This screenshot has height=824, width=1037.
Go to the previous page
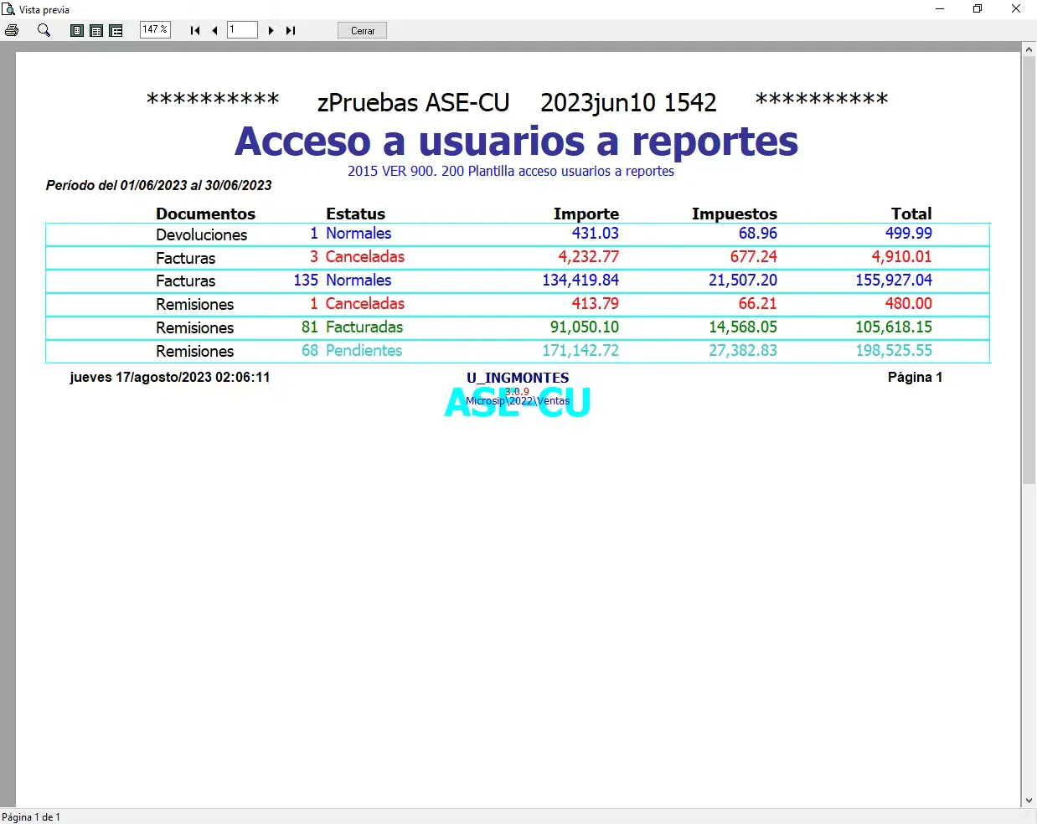214,31
